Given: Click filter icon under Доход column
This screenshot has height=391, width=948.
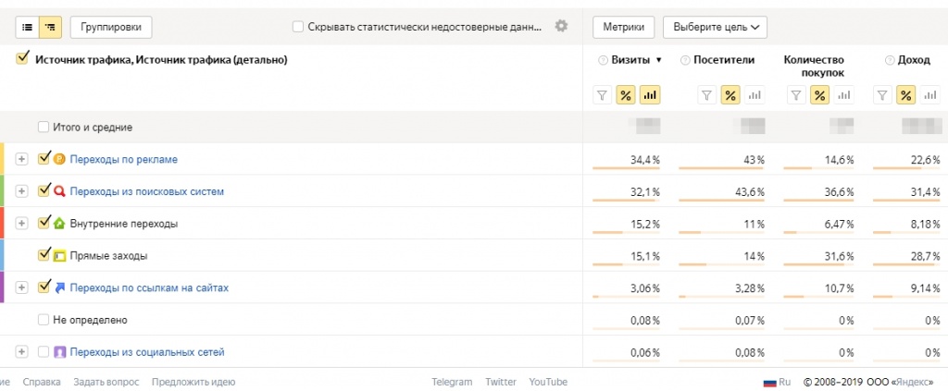Looking at the screenshot, I should tap(882, 95).
